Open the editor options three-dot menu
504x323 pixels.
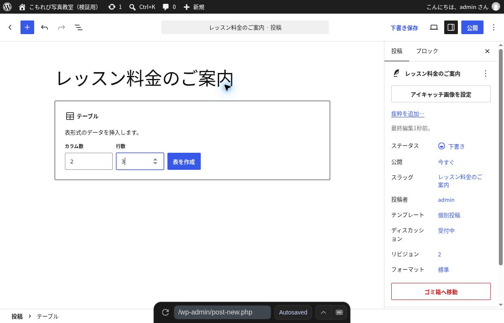point(494,27)
